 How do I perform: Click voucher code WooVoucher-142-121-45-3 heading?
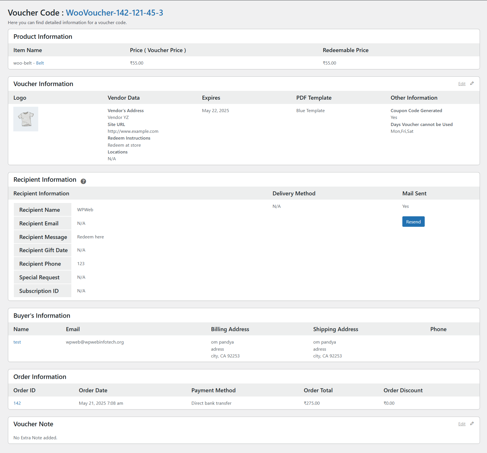point(114,13)
